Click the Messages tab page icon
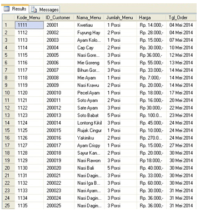The image size is (200, 212). pyautogui.click(x=34, y=9)
